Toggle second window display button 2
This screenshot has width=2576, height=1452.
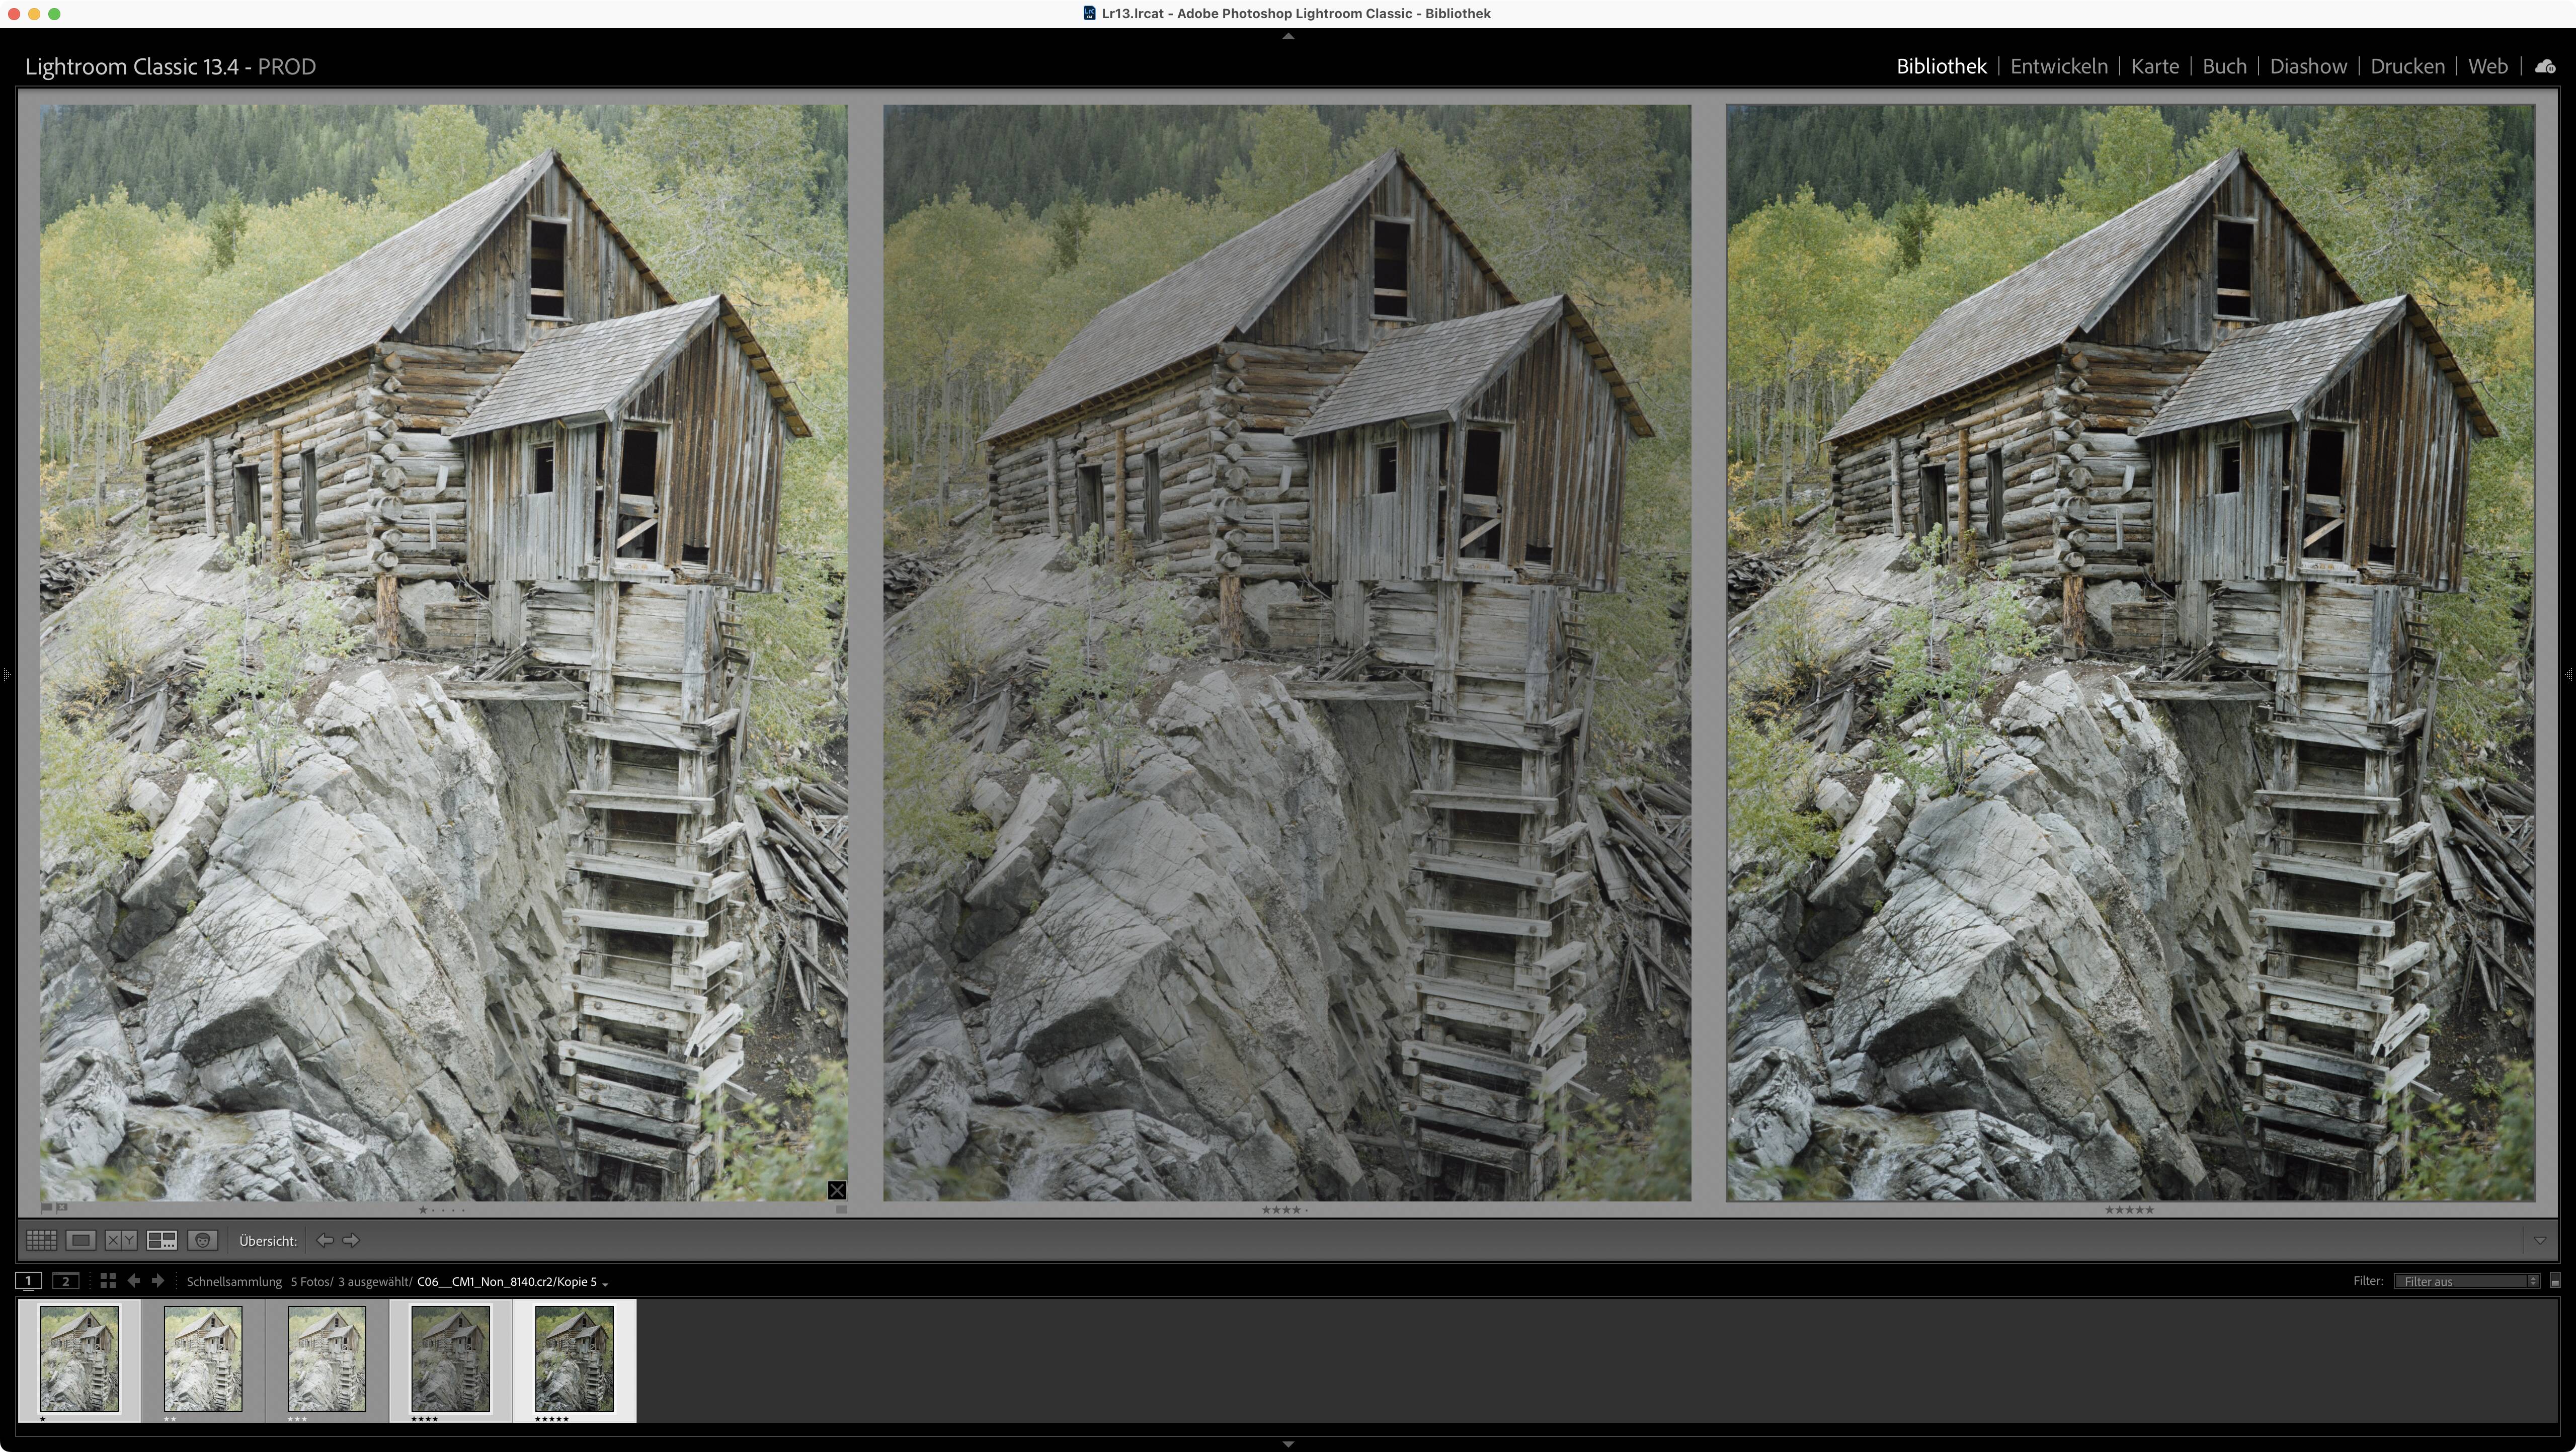point(66,1281)
